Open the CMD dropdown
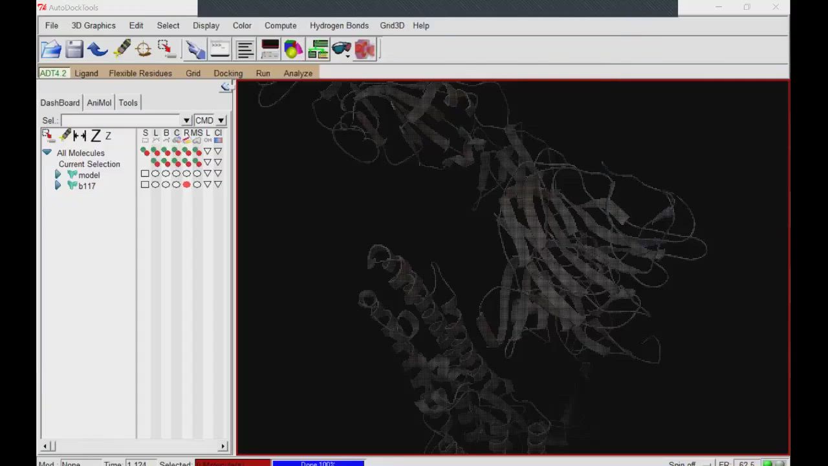 [221, 120]
